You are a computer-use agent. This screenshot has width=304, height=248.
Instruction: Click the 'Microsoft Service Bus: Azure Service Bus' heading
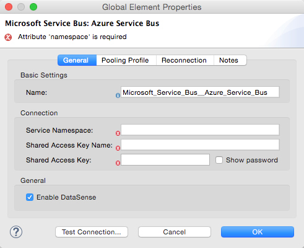[82, 24]
